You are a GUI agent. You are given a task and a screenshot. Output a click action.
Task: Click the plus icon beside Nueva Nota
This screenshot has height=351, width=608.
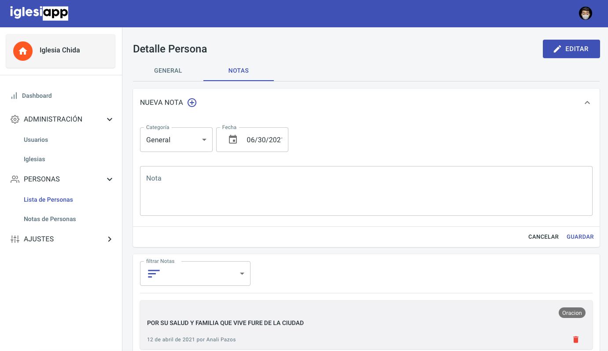pyautogui.click(x=192, y=103)
